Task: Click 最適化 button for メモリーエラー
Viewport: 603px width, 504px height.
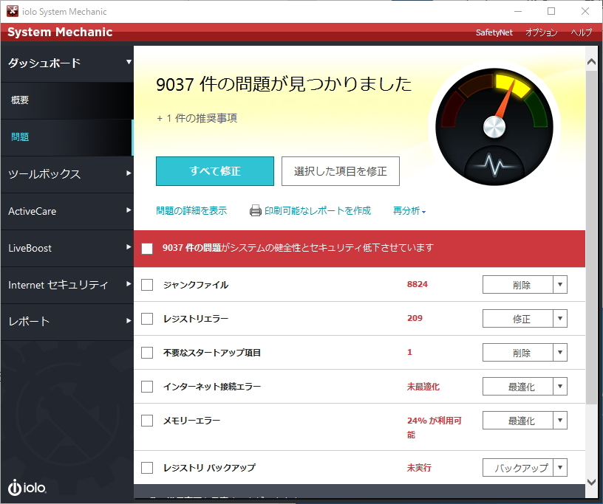Action: click(x=518, y=421)
